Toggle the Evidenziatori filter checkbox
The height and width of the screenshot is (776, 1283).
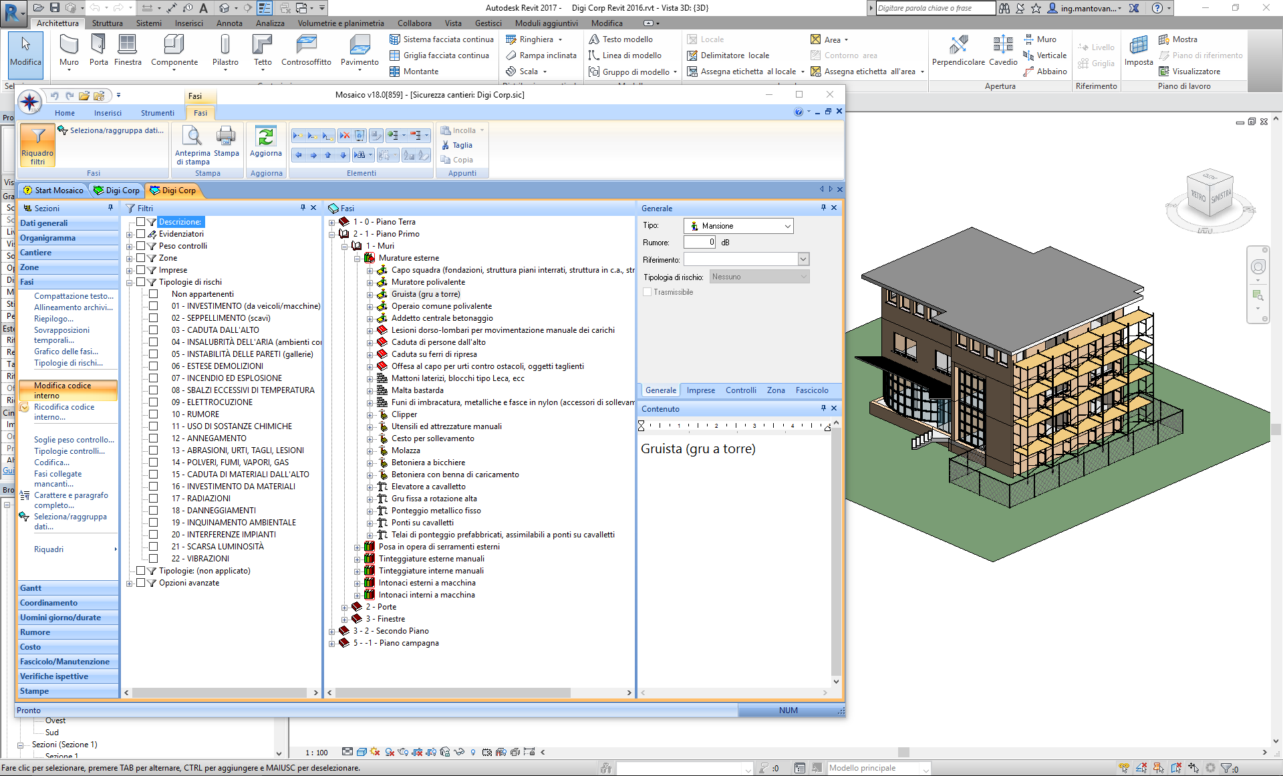[141, 234]
